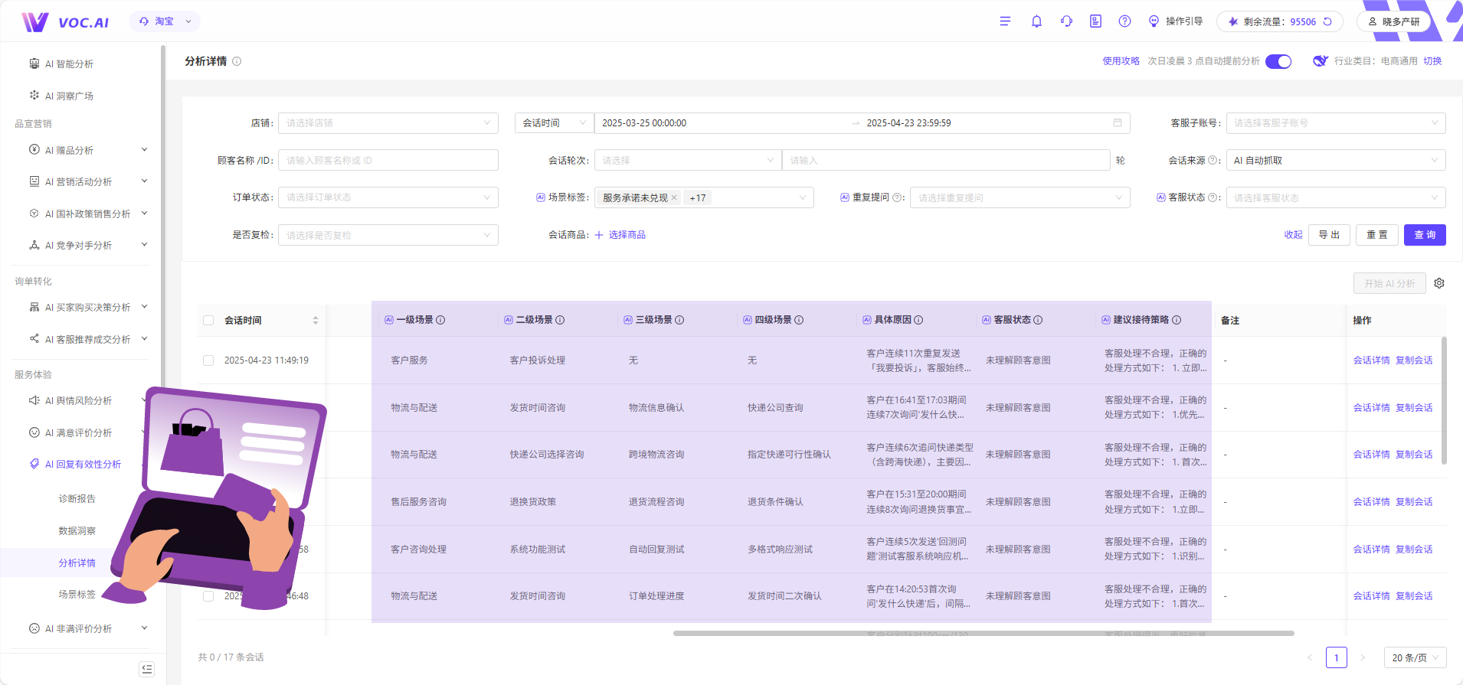Viewport: 1463px width, 685px height.
Task: Click the VOC.AI logo
Action: coord(65,22)
